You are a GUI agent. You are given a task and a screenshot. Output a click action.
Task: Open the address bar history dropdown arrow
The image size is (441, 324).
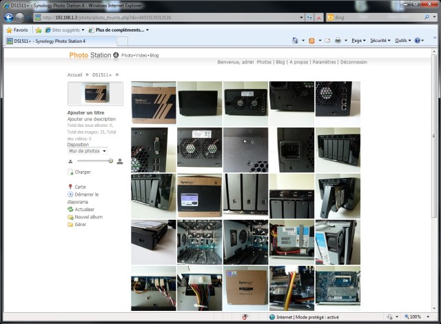301,17
